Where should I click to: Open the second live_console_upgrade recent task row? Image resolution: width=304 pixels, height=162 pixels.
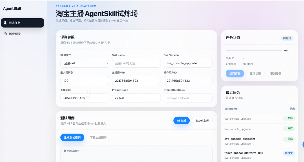(260, 129)
